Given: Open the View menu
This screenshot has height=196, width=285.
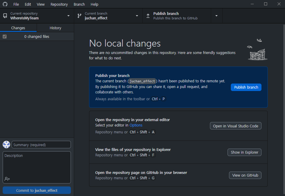Looking at the screenshot, I should tap(41, 4).
